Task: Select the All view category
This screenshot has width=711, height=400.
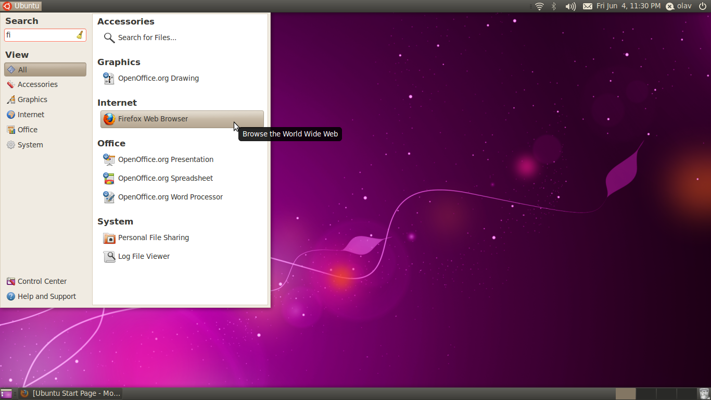Action: (45, 69)
